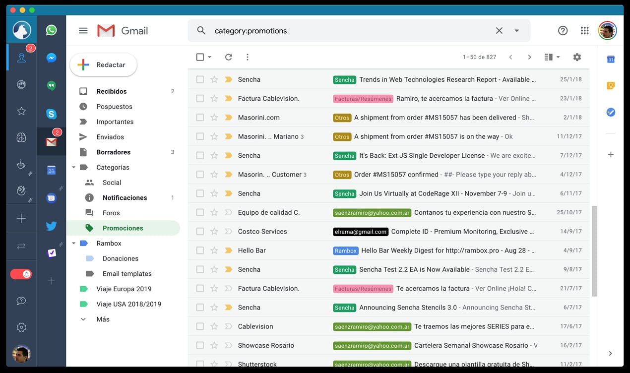
Task: Toggle the red do-not-disturb switch
Action: 21,274
